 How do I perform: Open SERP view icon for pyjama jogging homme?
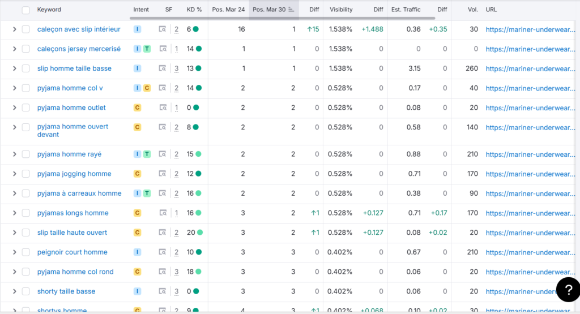tap(162, 174)
